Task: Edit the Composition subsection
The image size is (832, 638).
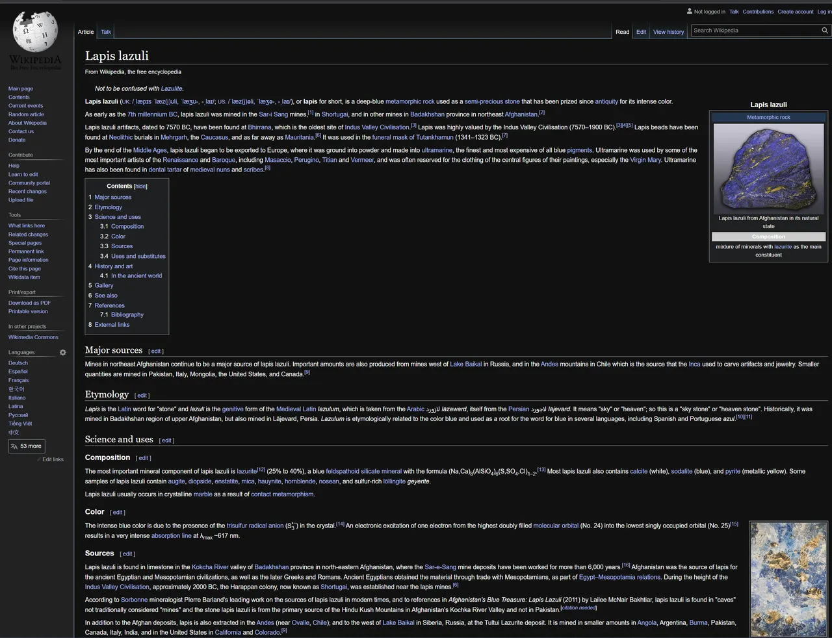Action: click(144, 458)
